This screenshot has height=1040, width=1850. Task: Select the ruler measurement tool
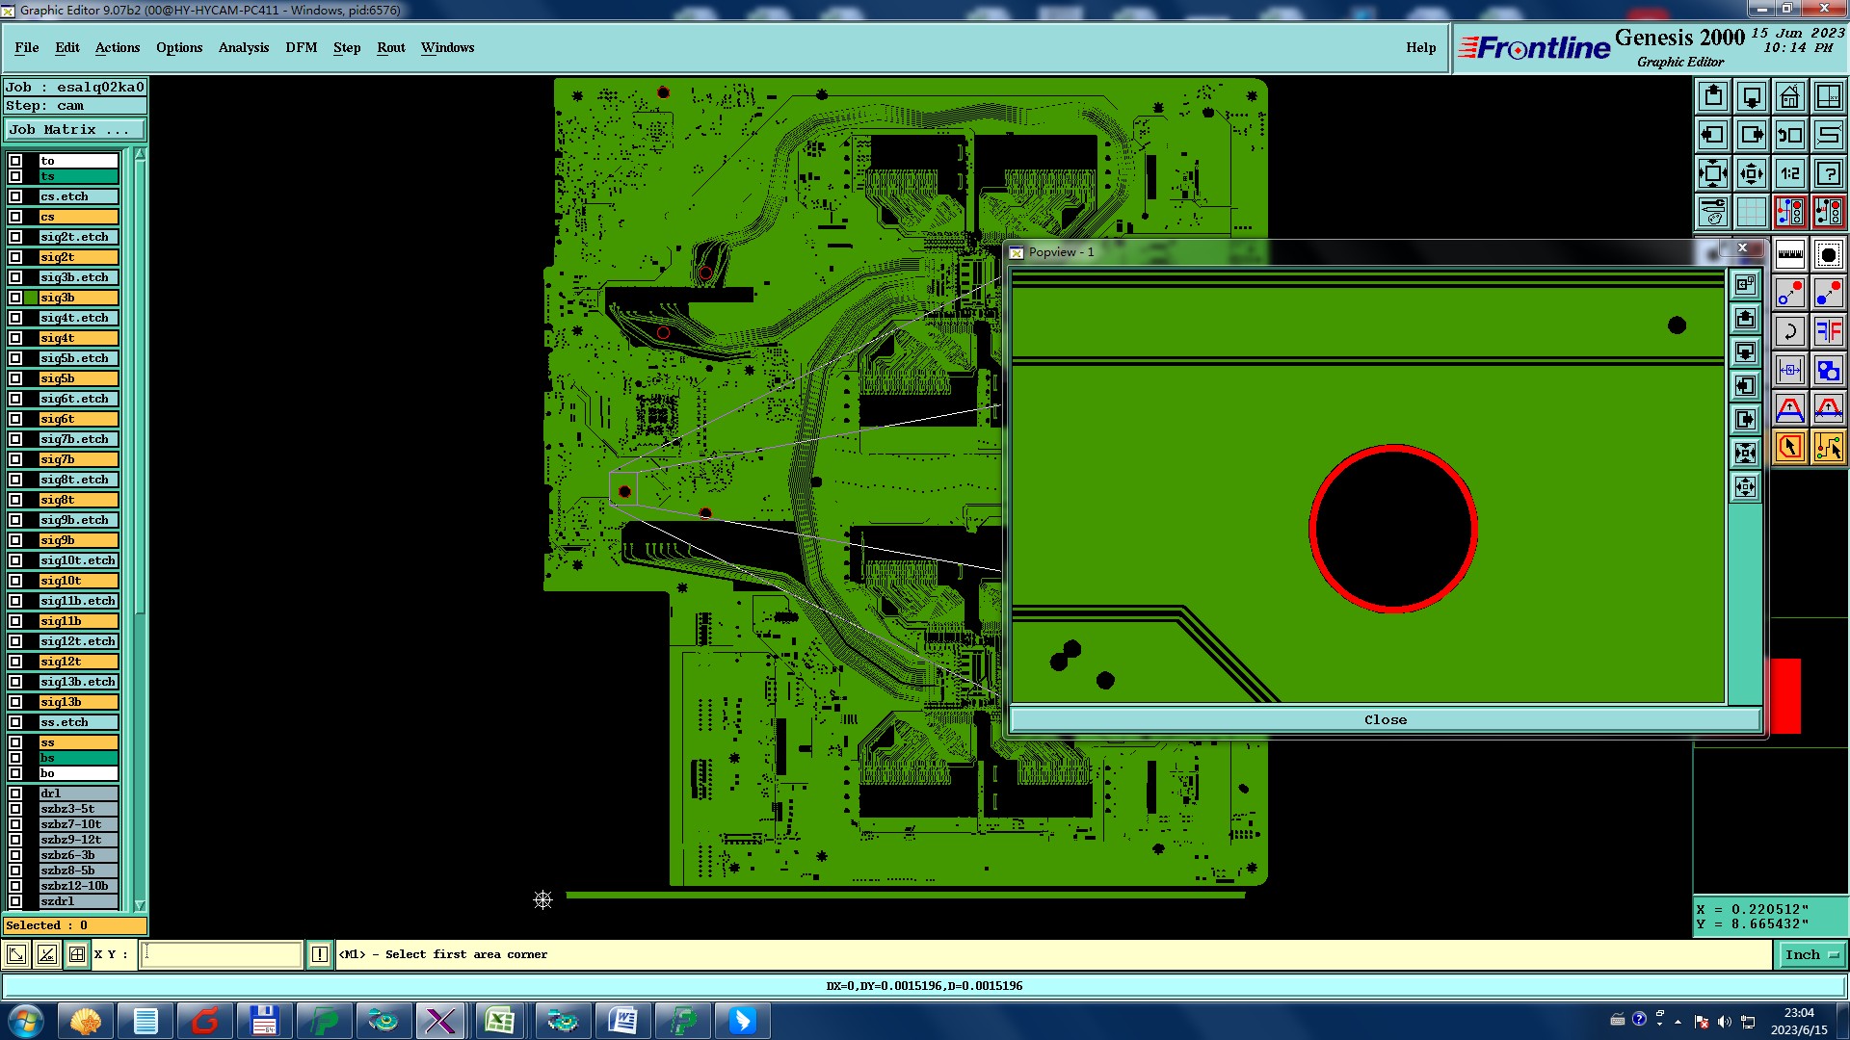(1789, 255)
